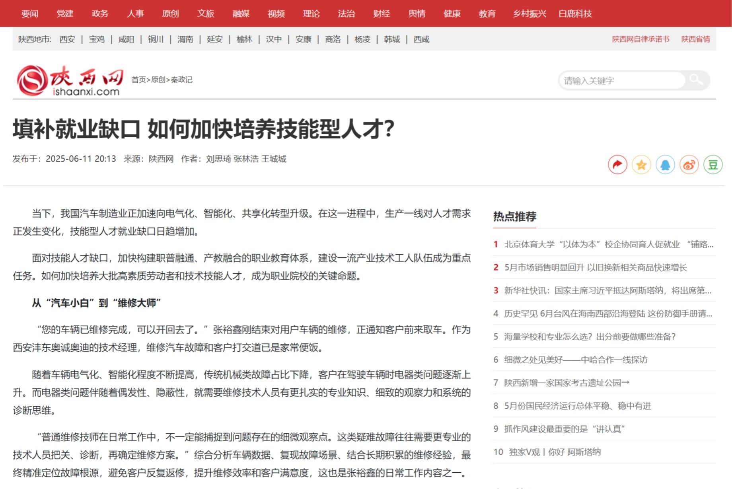The image size is (732, 489).
Task: Share to Douban using green 豆 icon
Action: point(713,165)
